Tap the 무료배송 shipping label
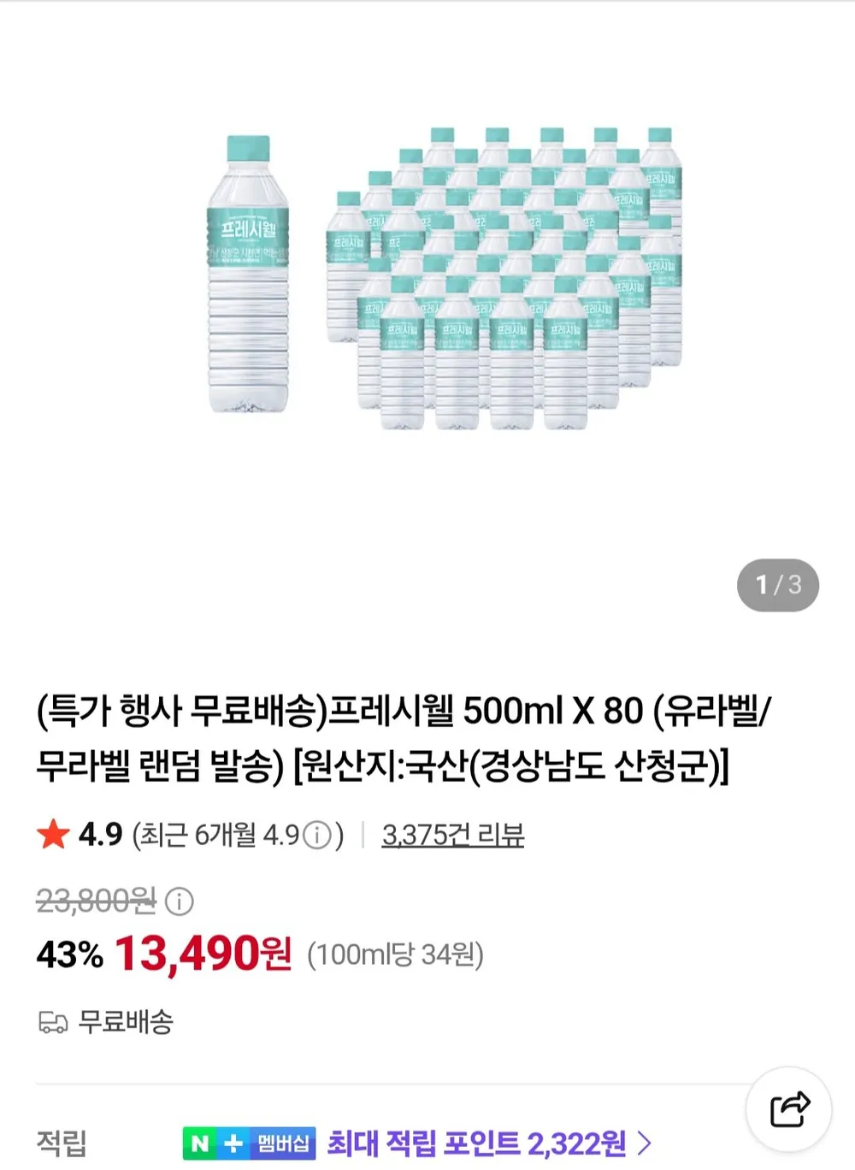 click(126, 1022)
